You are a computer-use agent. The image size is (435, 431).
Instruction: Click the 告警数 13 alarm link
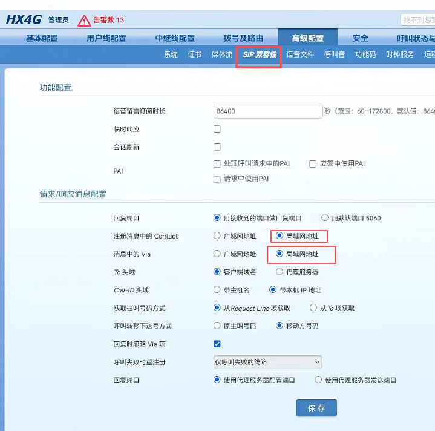109,20
